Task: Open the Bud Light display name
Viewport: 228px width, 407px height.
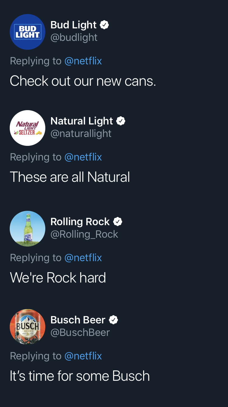Action: [x=73, y=25]
